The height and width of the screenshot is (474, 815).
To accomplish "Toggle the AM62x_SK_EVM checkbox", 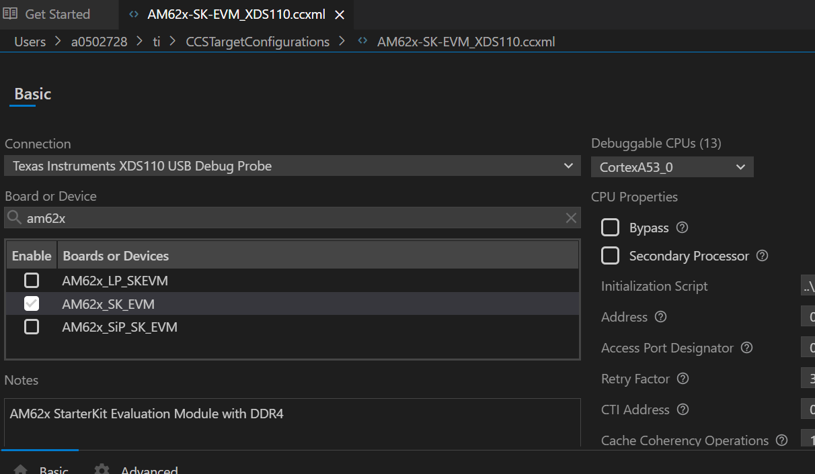I will point(32,303).
